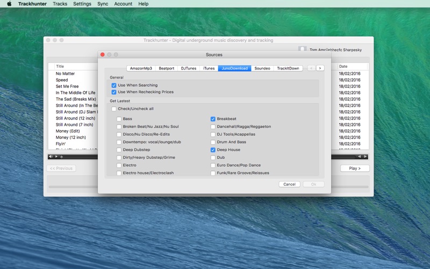The width and height of the screenshot is (430, 269).
Task: Click the small play icon in player bar
Action: click(x=56, y=157)
